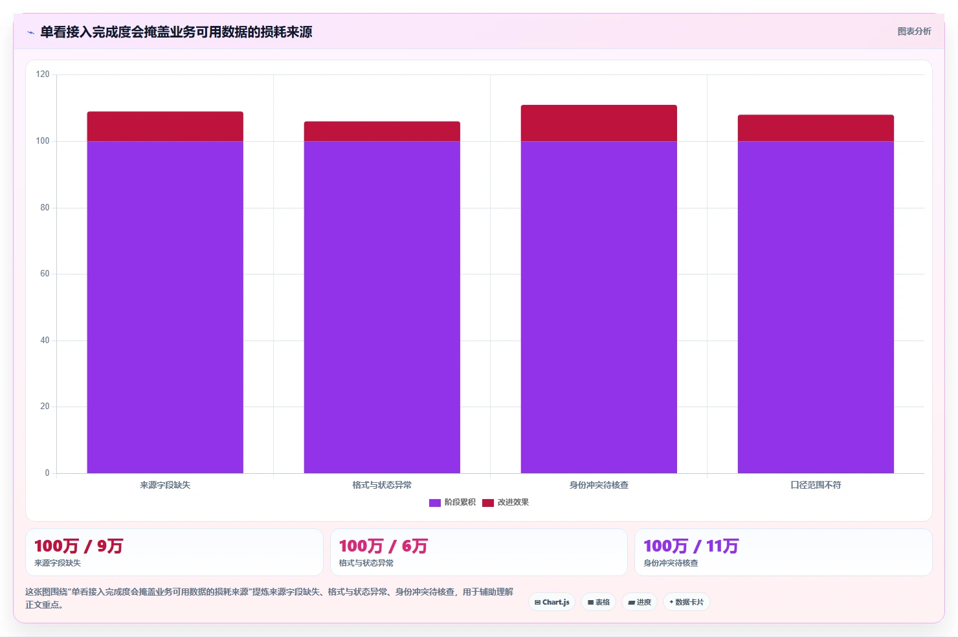Click the 表格 tag
Screen dimensions: 958x637
(599, 602)
